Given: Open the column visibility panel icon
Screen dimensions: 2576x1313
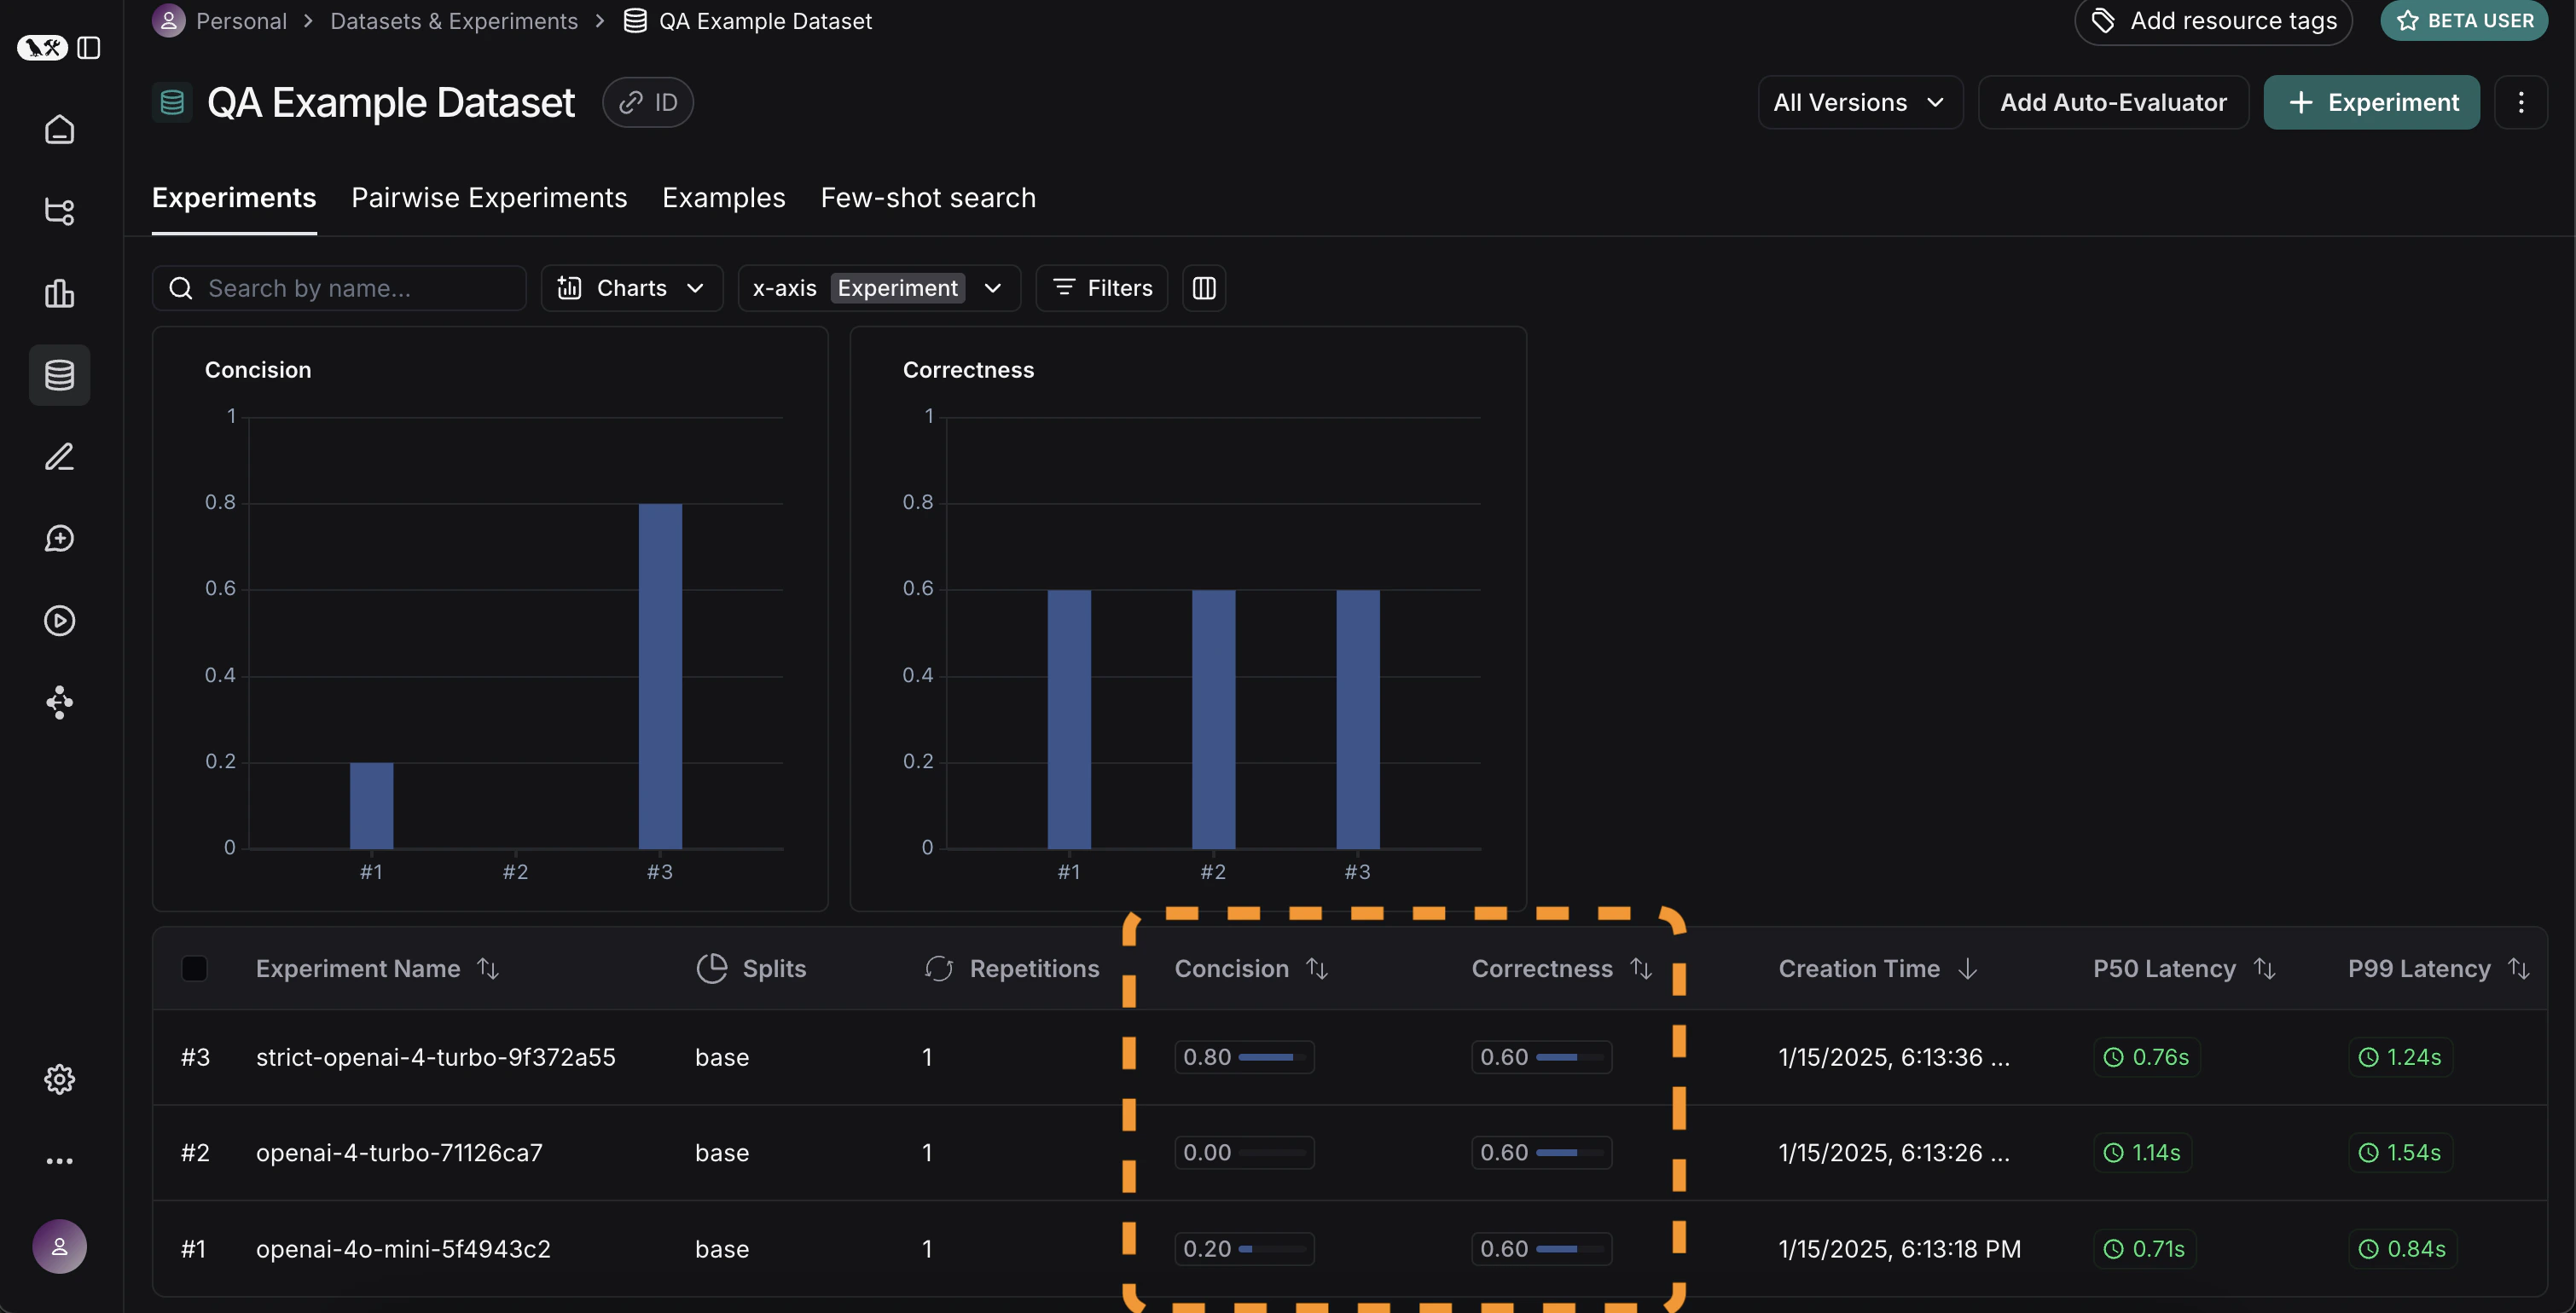Looking at the screenshot, I should tap(1203, 288).
